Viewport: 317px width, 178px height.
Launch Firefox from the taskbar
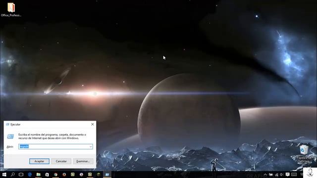click(64, 175)
